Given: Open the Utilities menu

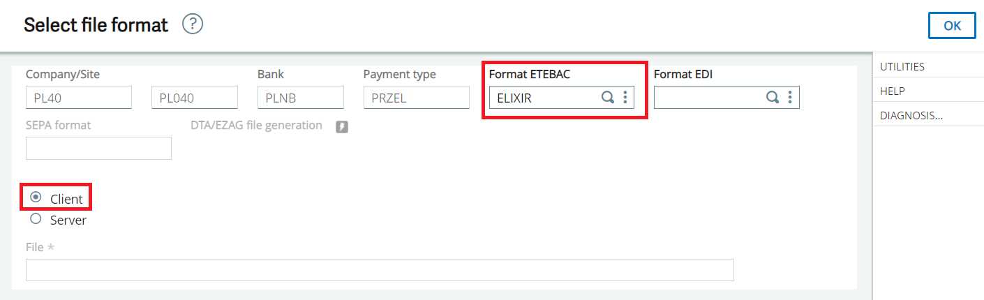Looking at the screenshot, I should click(x=902, y=67).
